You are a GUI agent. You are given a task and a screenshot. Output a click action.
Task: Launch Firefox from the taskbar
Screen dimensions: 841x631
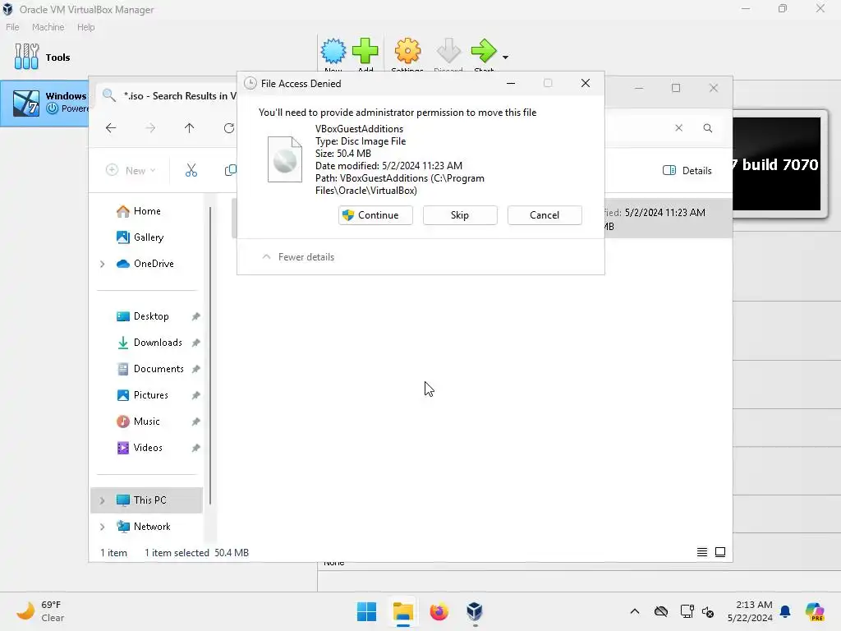pyautogui.click(x=439, y=611)
